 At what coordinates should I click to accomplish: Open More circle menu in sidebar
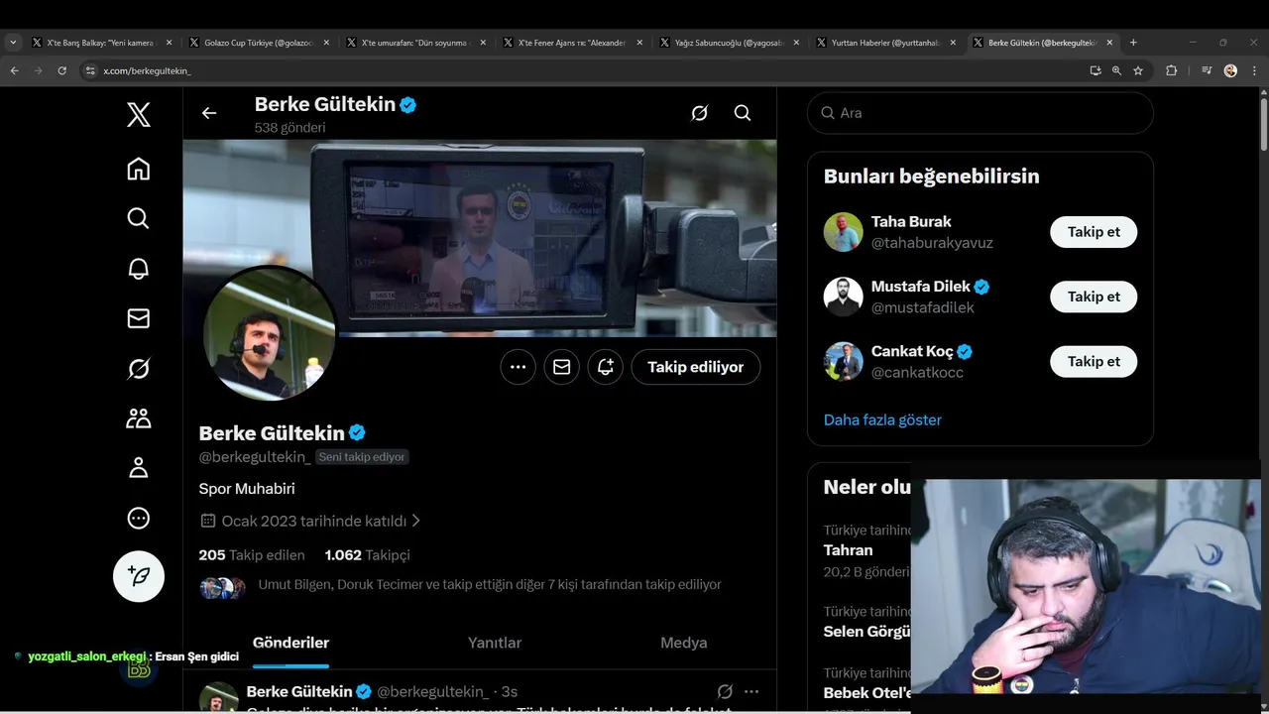click(x=139, y=518)
